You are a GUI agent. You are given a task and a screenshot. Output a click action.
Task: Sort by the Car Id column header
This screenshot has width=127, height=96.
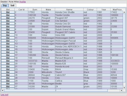(21, 10)
